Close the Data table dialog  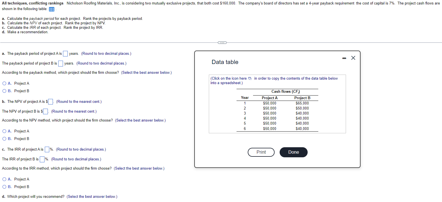pos(353,58)
